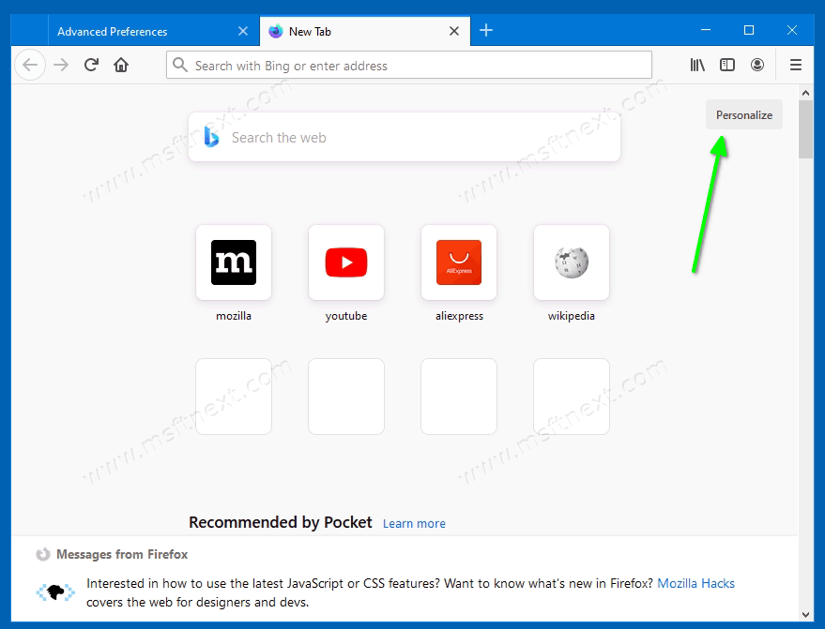Open the Mozilla Hacks link
Viewport: 825px width, 629px height.
[695, 583]
